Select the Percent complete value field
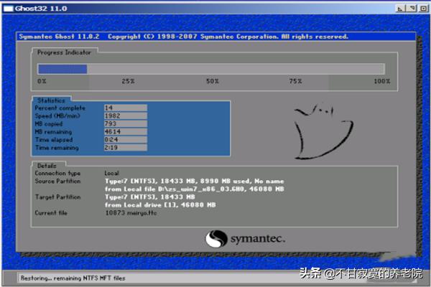This screenshot has width=431, height=287. click(x=126, y=108)
